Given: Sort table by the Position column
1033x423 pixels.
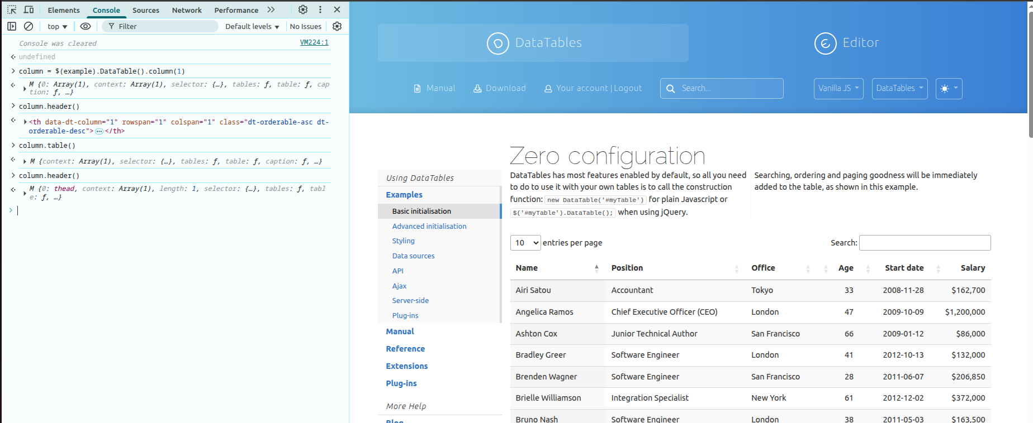Looking at the screenshot, I should (x=675, y=268).
